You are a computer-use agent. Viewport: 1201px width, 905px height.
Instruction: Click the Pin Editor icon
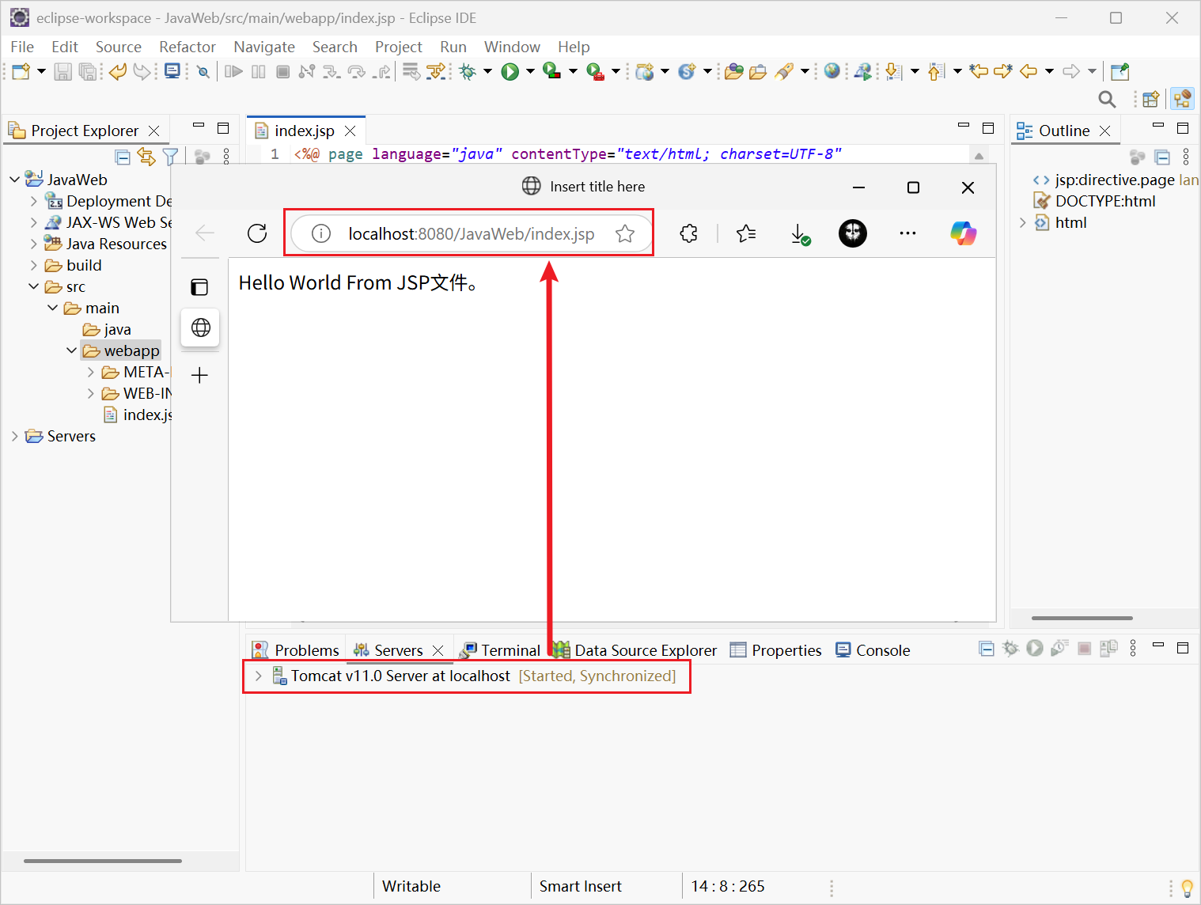pyautogui.click(x=1120, y=72)
